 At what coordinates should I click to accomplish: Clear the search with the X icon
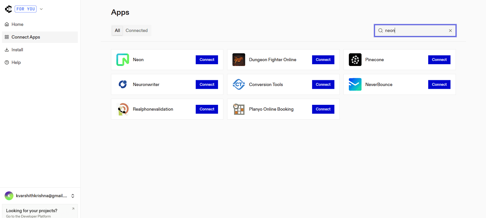pyautogui.click(x=451, y=31)
